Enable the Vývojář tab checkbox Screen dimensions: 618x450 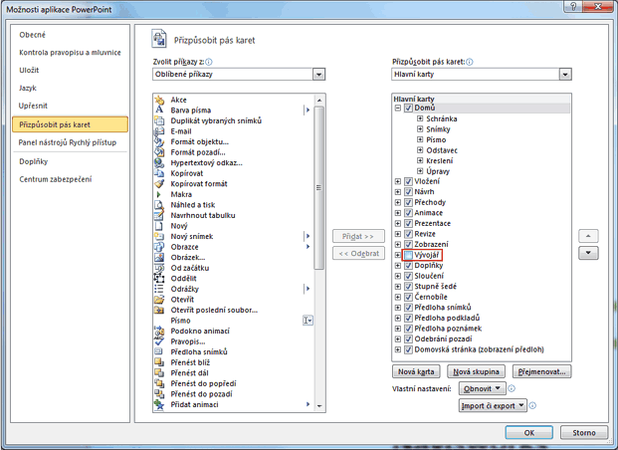point(409,255)
